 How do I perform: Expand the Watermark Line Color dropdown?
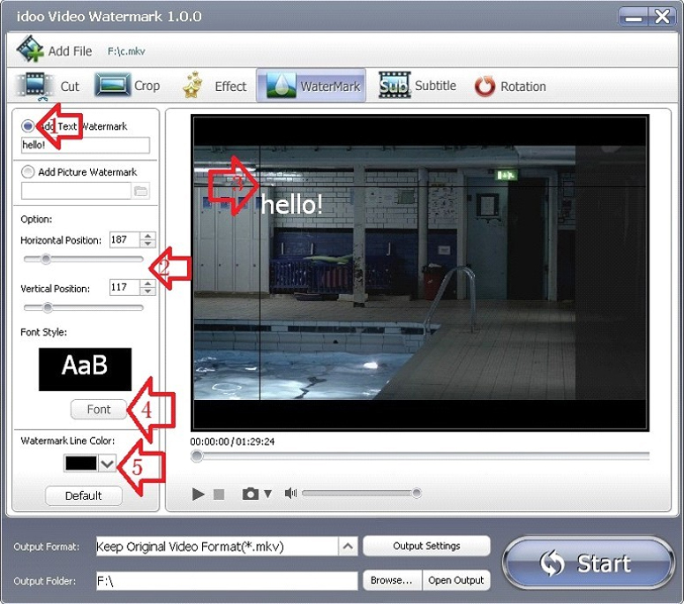[x=107, y=463]
